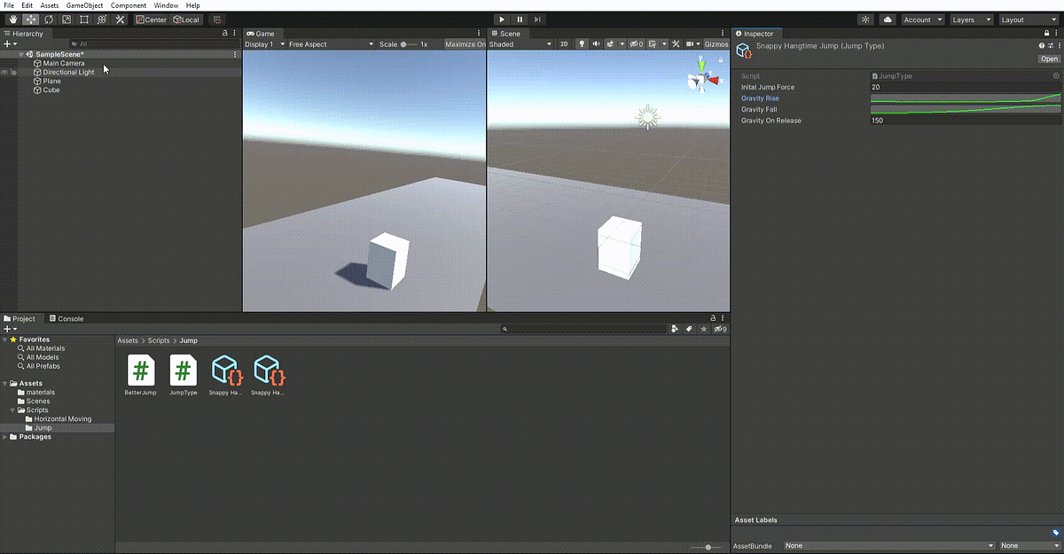The image size is (1064, 554).
Task: Select the Hand tool in the toolbar
Action: [x=12, y=19]
